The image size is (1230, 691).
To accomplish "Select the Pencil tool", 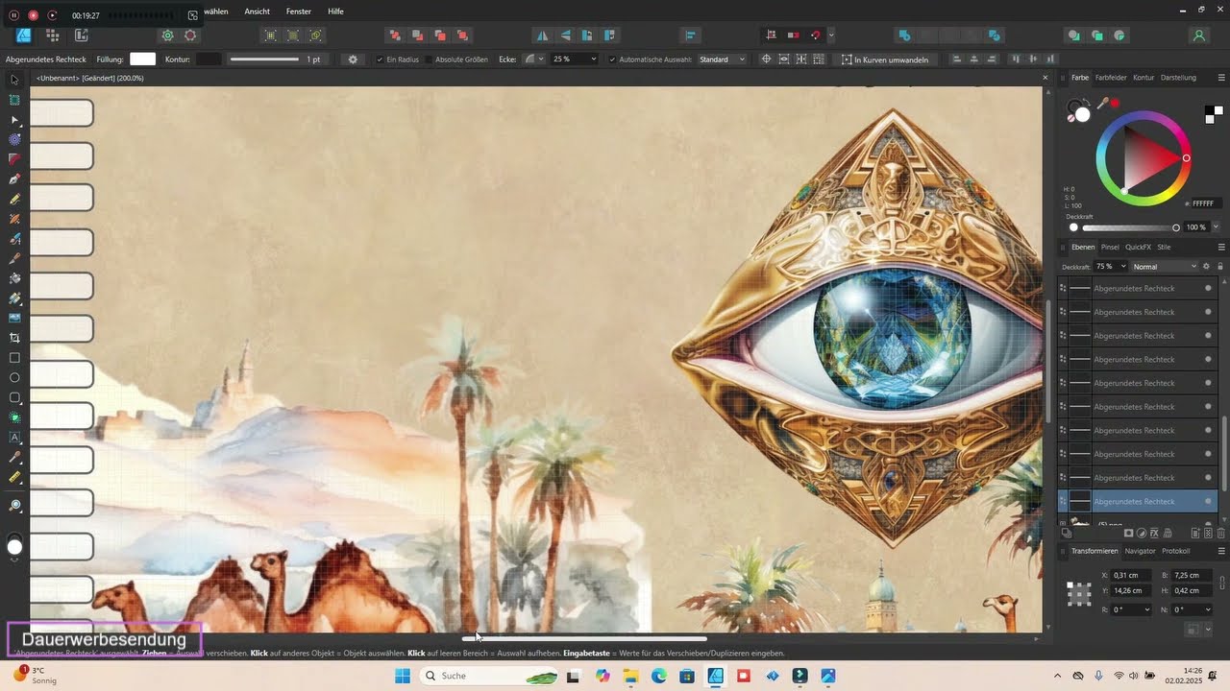I will (14, 199).
